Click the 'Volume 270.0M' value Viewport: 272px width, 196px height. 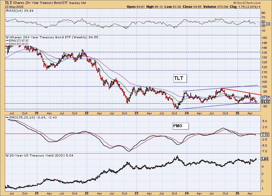click(215, 7)
